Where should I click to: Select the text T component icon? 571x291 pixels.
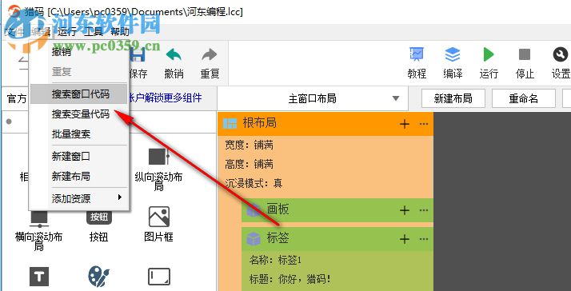(39, 277)
